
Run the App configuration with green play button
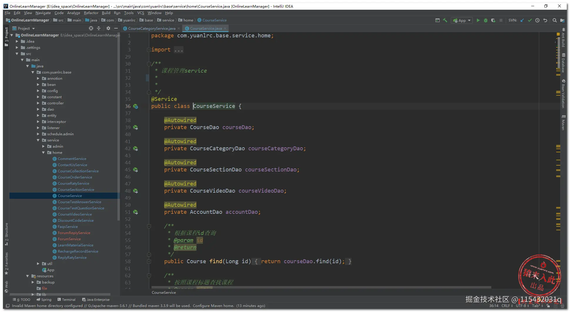click(478, 20)
